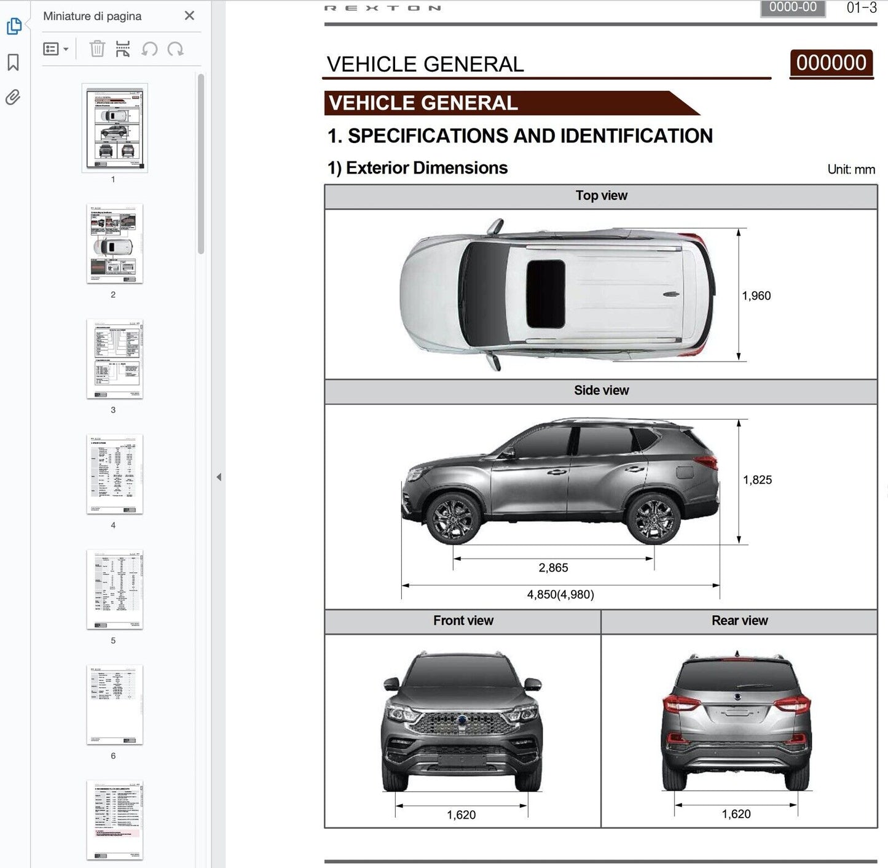Open the Bookmarks panel

[x=14, y=62]
